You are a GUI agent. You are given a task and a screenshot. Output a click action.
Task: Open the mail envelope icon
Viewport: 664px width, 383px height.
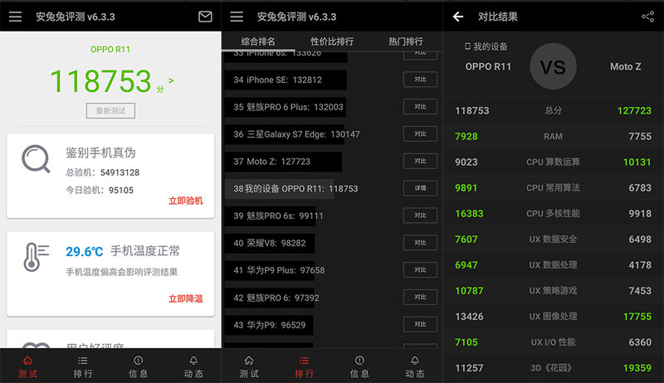click(205, 17)
